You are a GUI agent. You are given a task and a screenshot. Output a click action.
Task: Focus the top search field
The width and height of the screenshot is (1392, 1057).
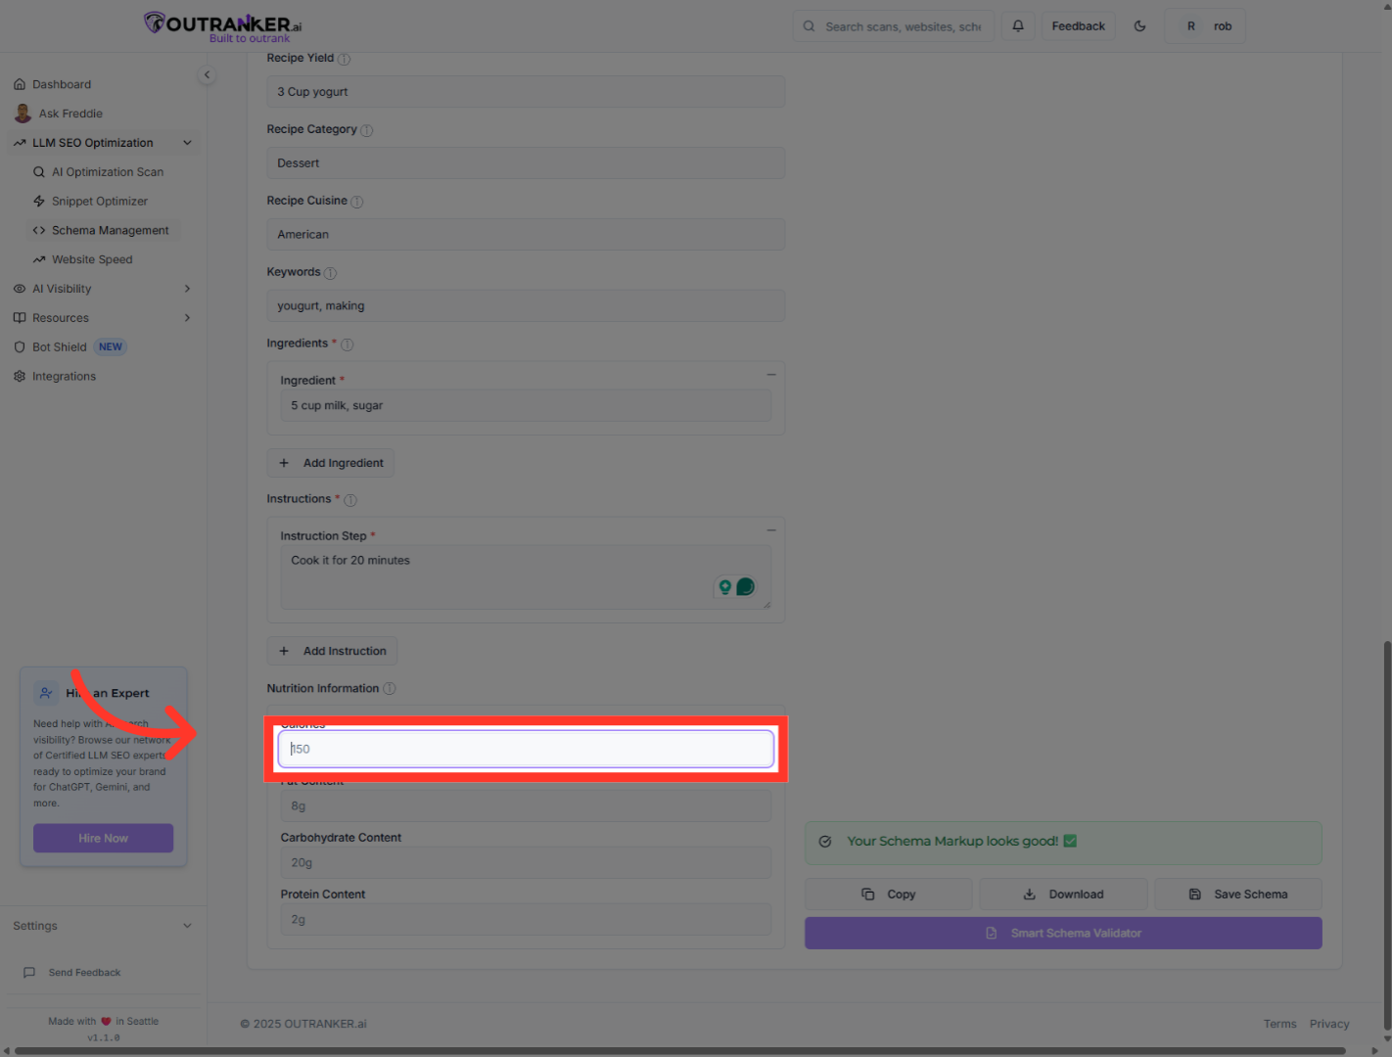coord(894,26)
